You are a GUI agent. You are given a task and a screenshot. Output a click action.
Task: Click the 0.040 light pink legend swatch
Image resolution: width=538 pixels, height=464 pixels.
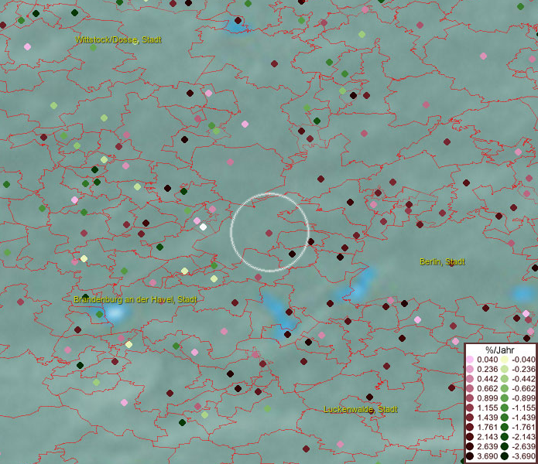[x=470, y=360]
